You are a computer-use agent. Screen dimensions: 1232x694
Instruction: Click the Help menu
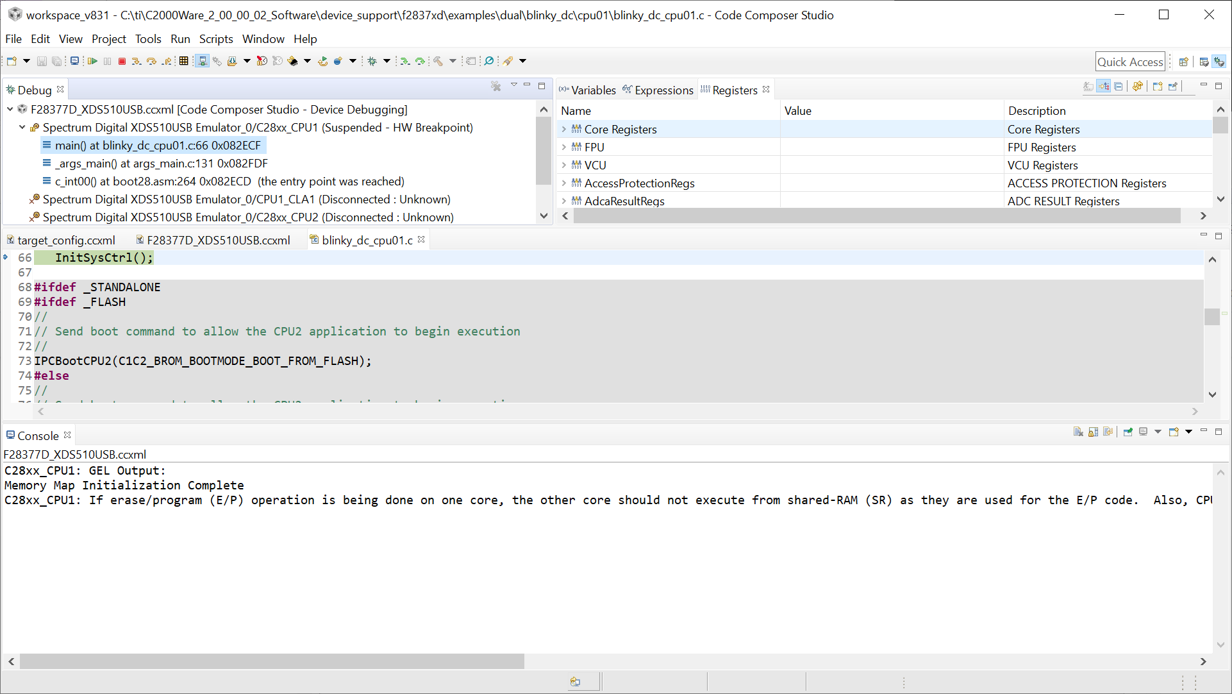click(x=305, y=38)
